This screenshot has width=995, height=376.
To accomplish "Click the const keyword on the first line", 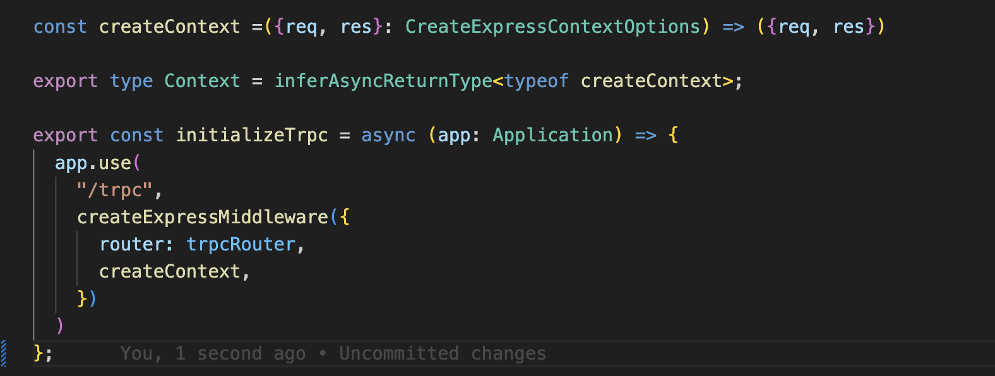I will pyautogui.click(x=60, y=26).
